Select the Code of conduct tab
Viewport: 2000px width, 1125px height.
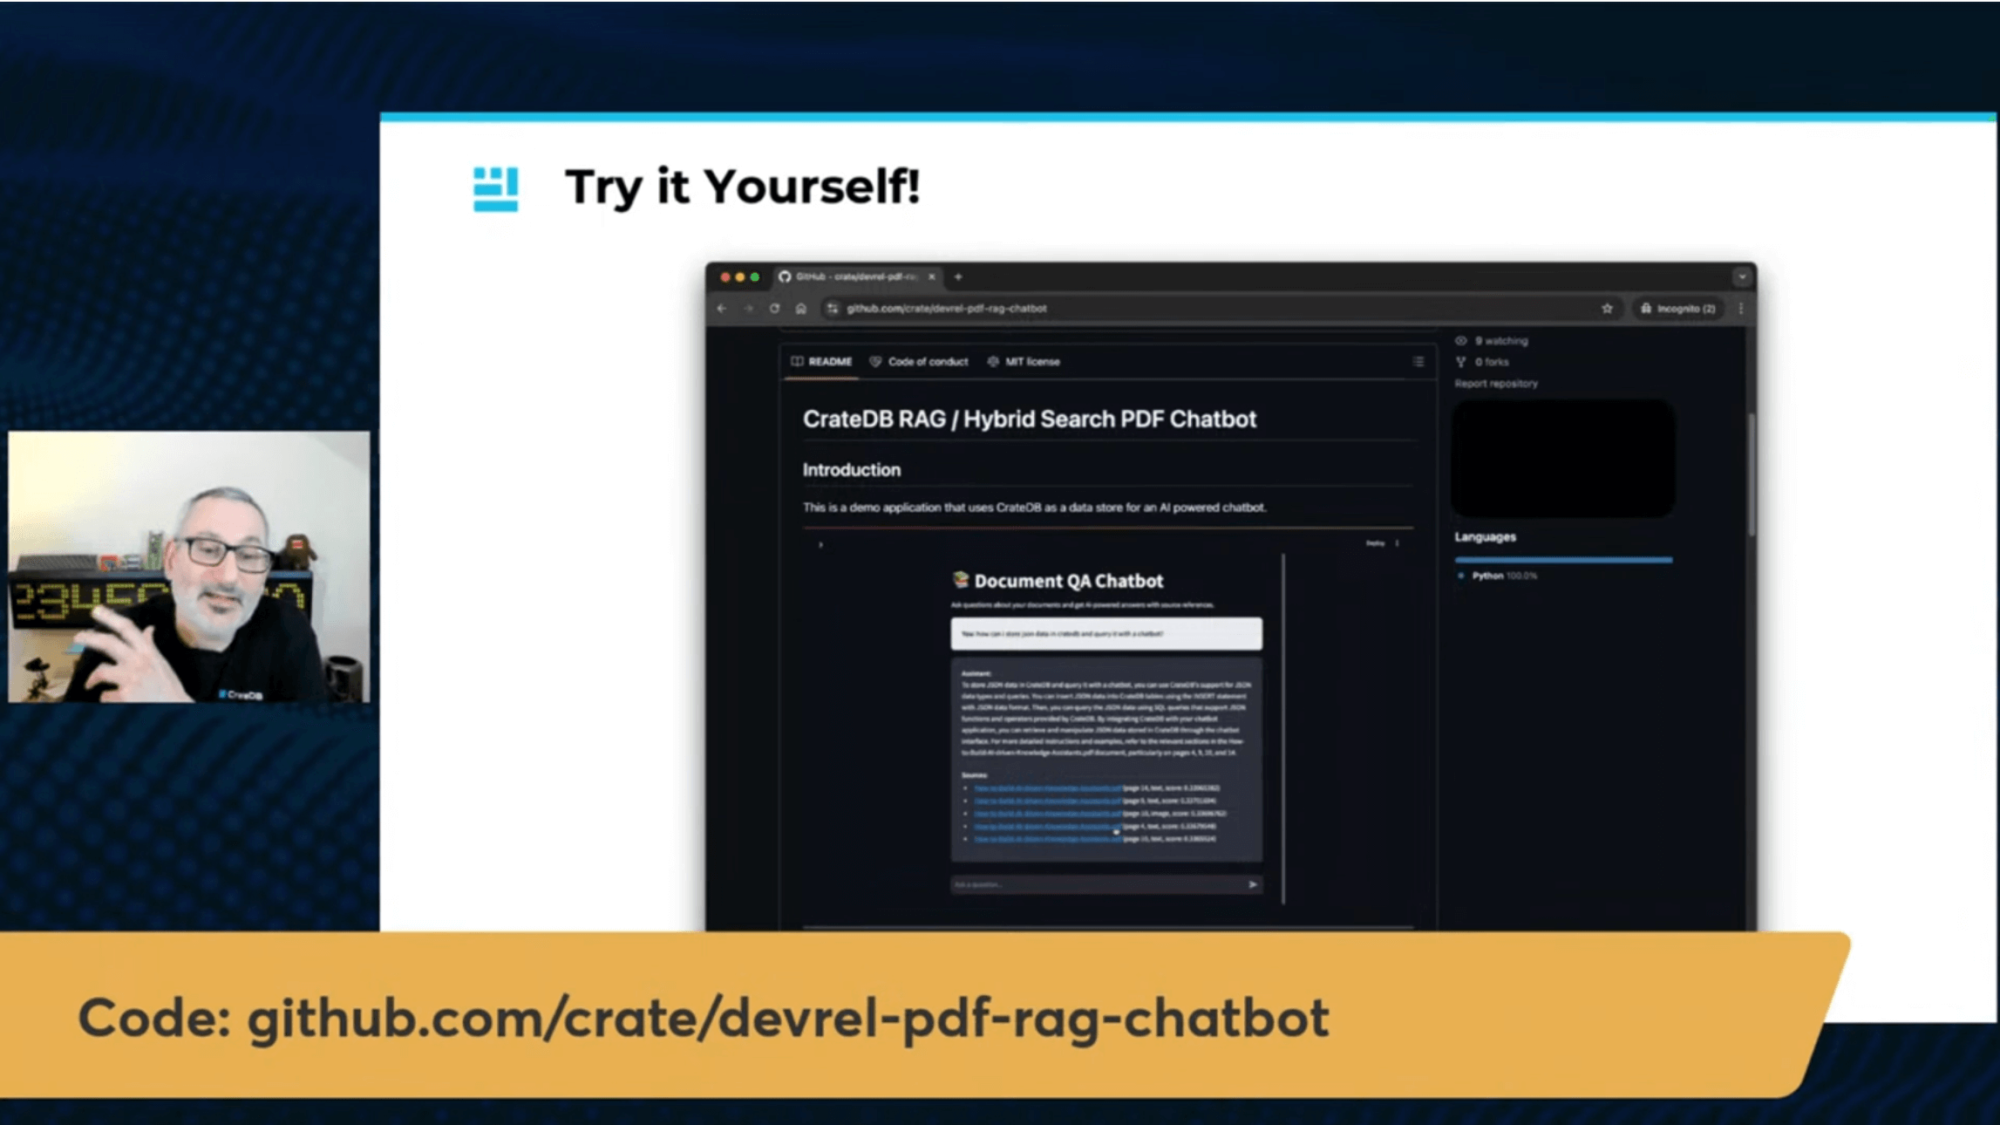point(928,361)
